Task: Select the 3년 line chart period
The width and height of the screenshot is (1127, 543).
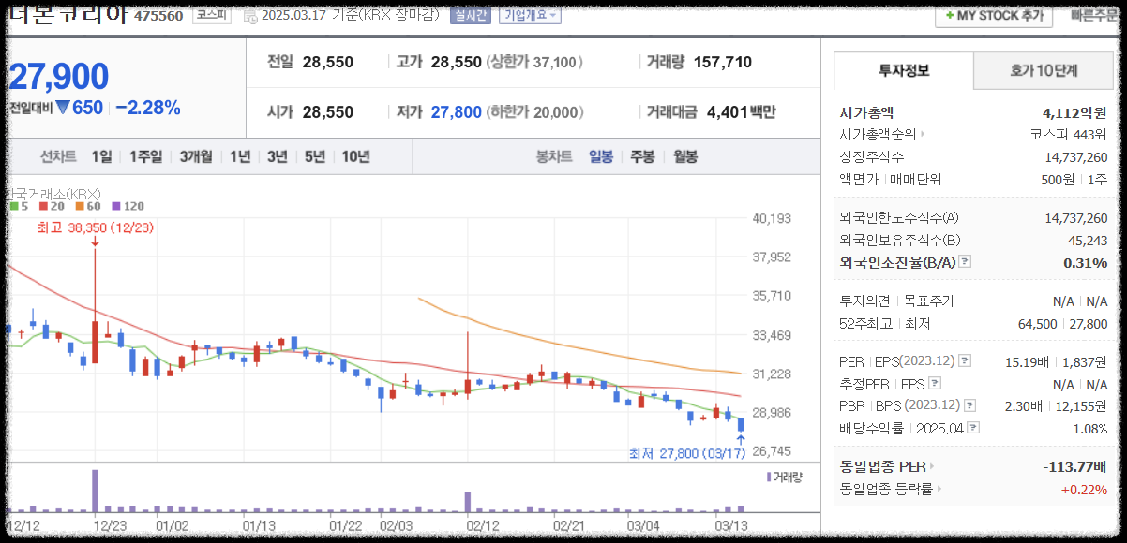Action: tap(277, 156)
